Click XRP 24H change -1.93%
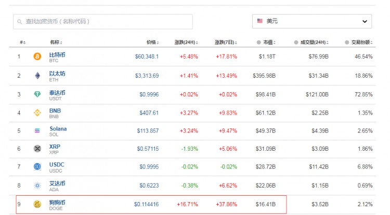The width and height of the screenshot is (390, 215). point(189,149)
